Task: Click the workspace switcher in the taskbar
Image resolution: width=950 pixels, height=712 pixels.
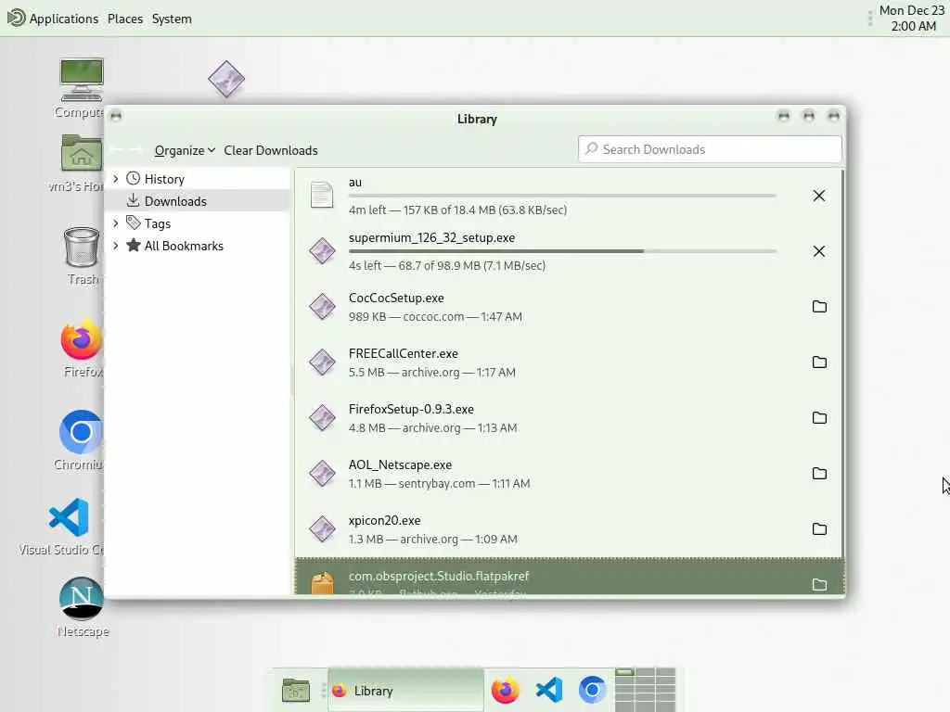Action: pyautogui.click(x=646, y=690)
